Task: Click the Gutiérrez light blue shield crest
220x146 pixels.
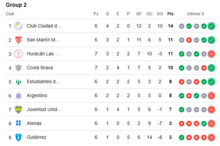Action: 18,137
